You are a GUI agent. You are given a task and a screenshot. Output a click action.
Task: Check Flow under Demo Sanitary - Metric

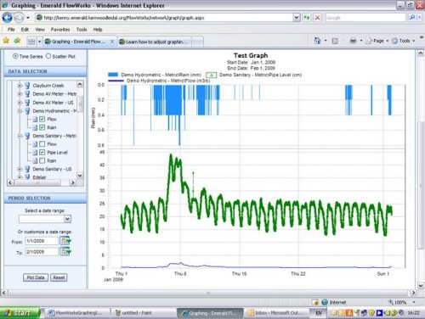(42, 144)
